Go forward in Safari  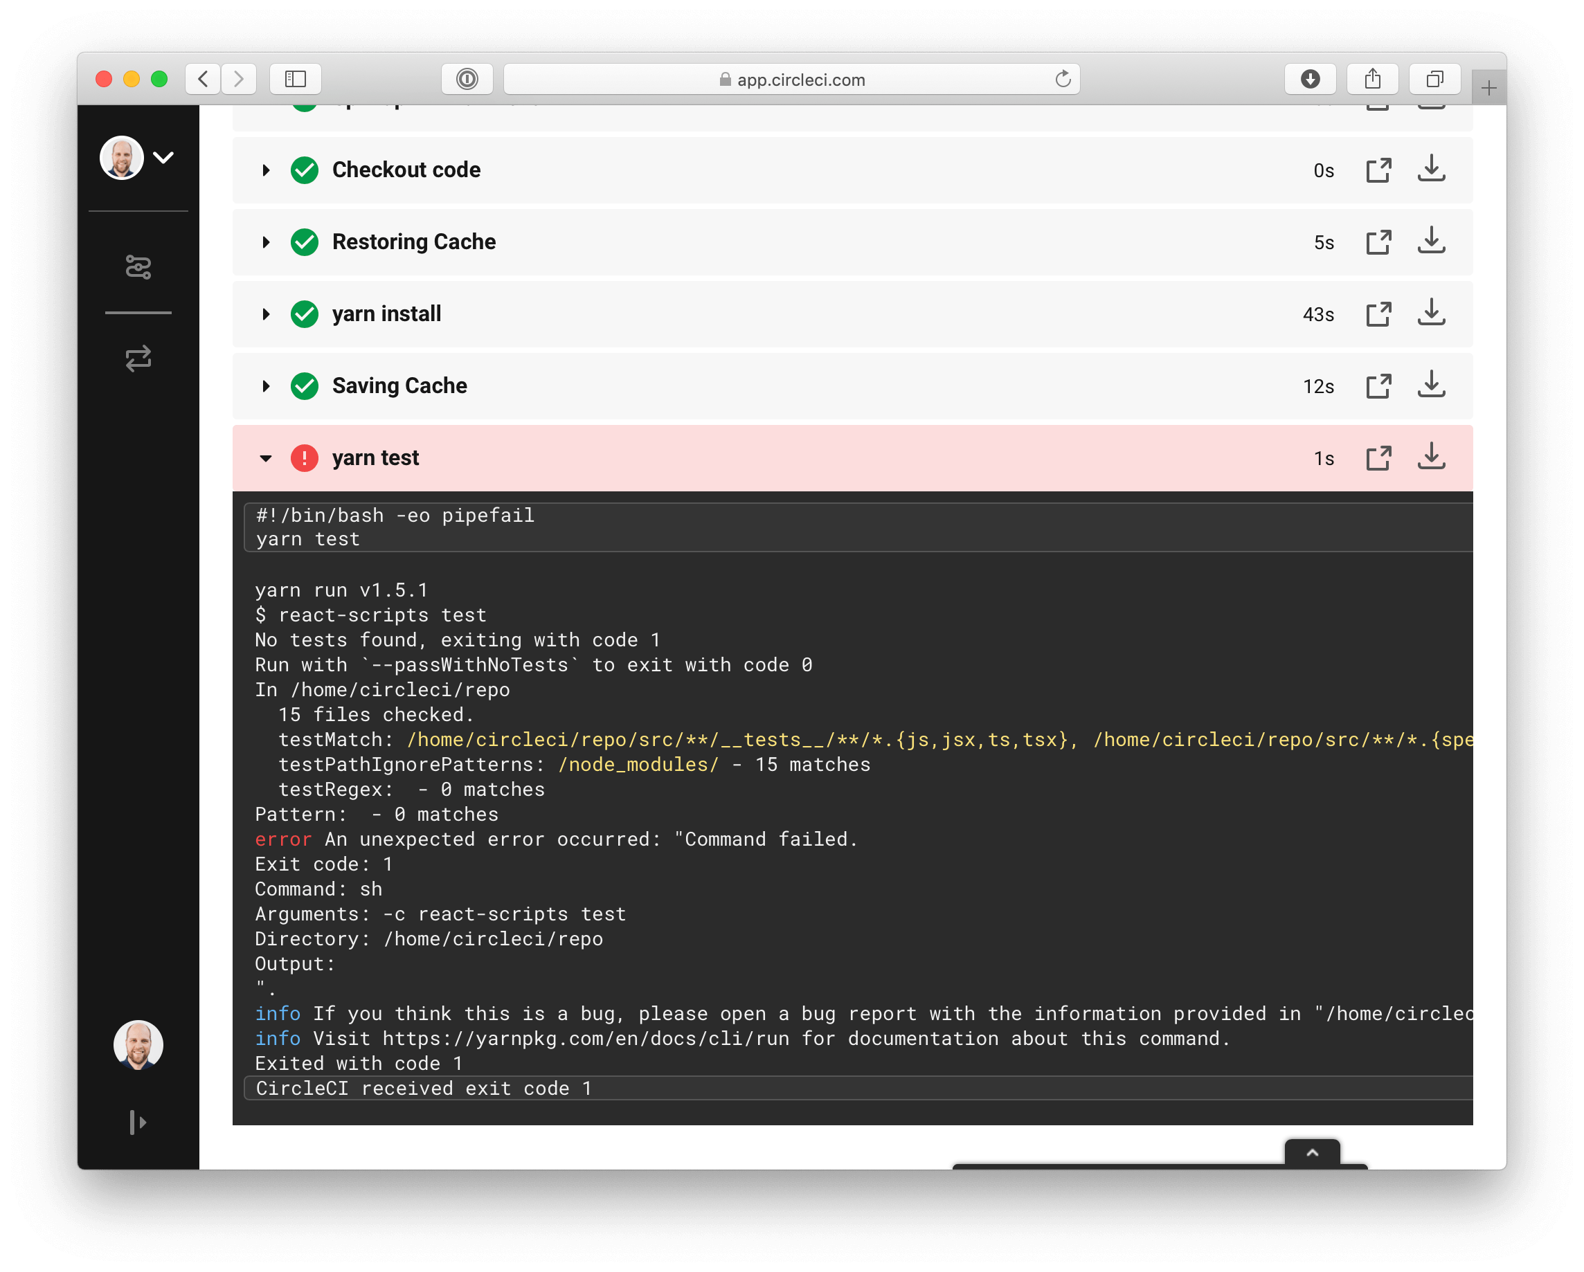(x=239, y=79)
